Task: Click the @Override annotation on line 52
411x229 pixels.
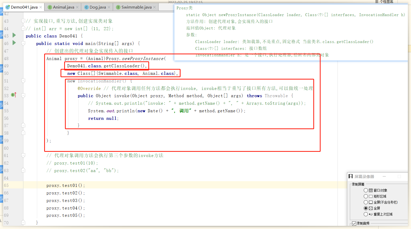Action: (x=89, y=88)
